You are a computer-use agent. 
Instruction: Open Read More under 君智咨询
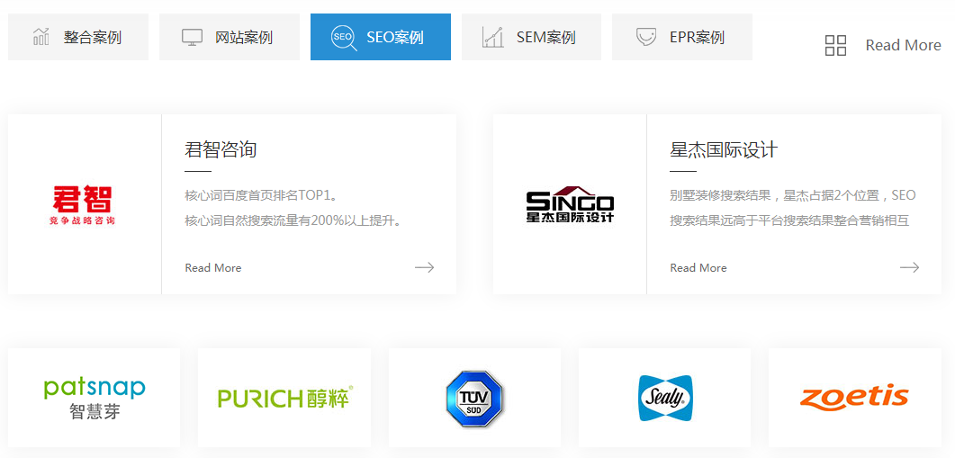(x=213, y=268)
